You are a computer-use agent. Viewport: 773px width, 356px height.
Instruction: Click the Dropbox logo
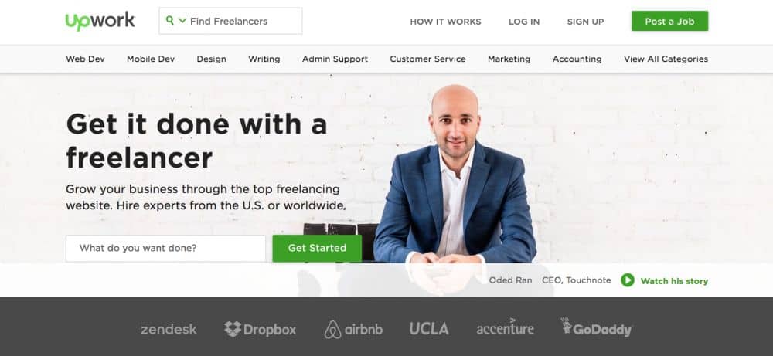[261, 329]
